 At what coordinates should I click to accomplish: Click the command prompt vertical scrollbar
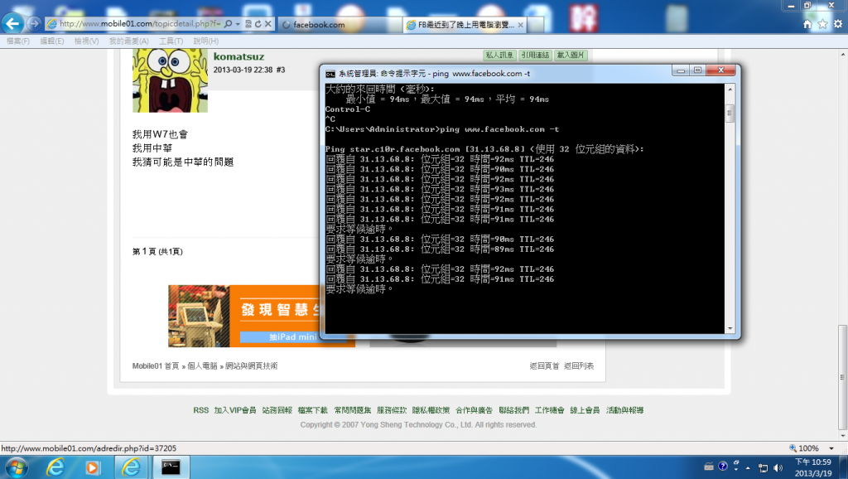[x=730, y=207]
